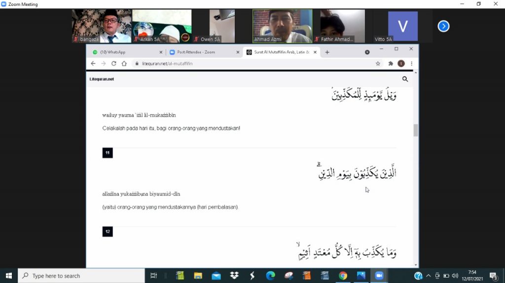Select Ahmad Azmi's video thumbnail

pos(282,26)
